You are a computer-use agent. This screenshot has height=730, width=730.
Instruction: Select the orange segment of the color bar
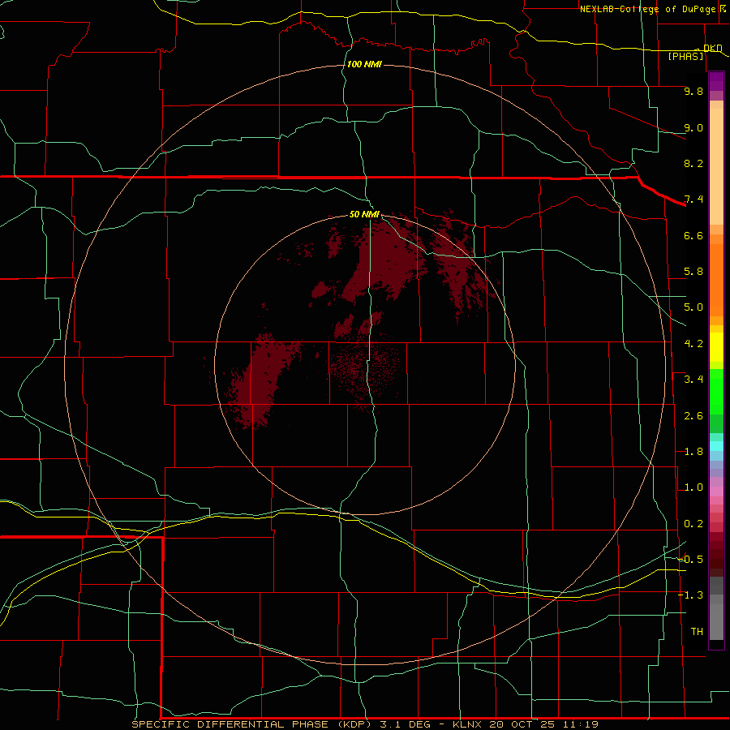coord(716,280)
